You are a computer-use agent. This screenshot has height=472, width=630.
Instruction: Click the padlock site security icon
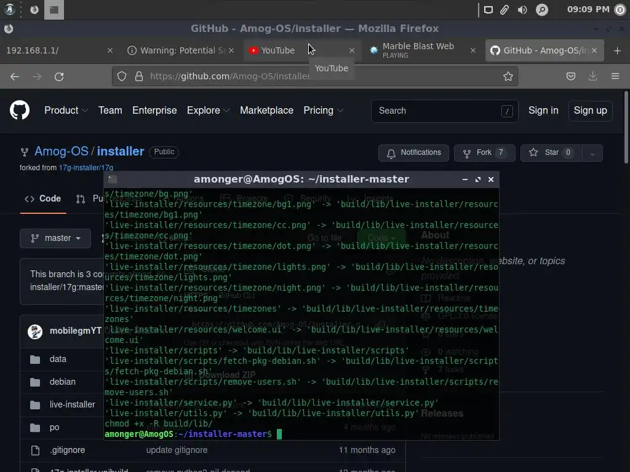pyautogui.click(x=139, y=76)
